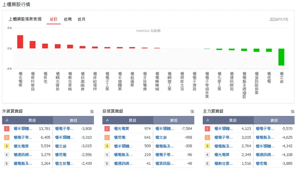Open 櫃電腦及 link with -4,625 in 主力賣超
Screen dimensions: 299x170
(x=265, y=137)
